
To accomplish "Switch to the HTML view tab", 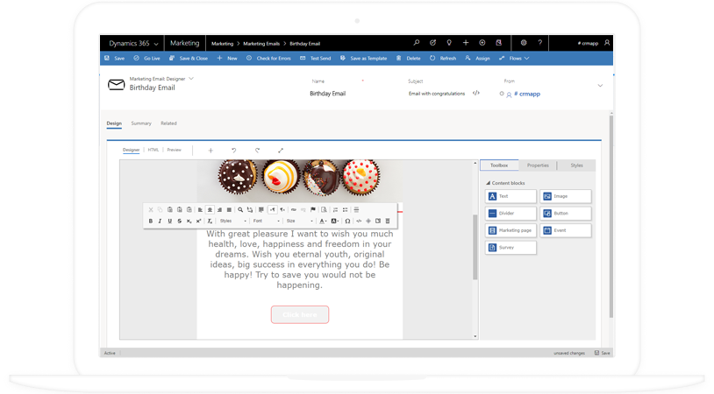I will 153,150.
